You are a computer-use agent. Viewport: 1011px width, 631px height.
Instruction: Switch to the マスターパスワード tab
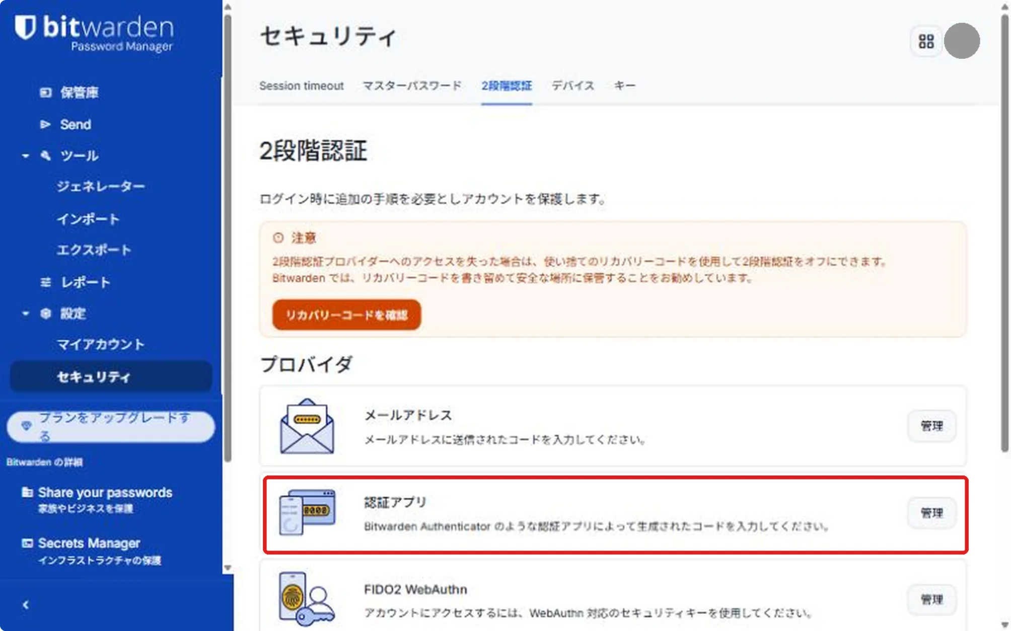(412, 86)
